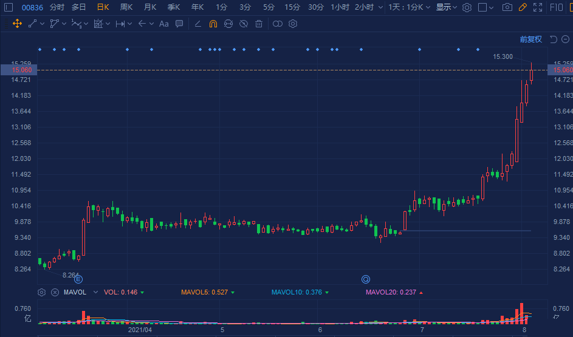This screenshot has height=337, width=573.
Task: Expand wave tool options dropdown arrow
Action: coord(86,24)
